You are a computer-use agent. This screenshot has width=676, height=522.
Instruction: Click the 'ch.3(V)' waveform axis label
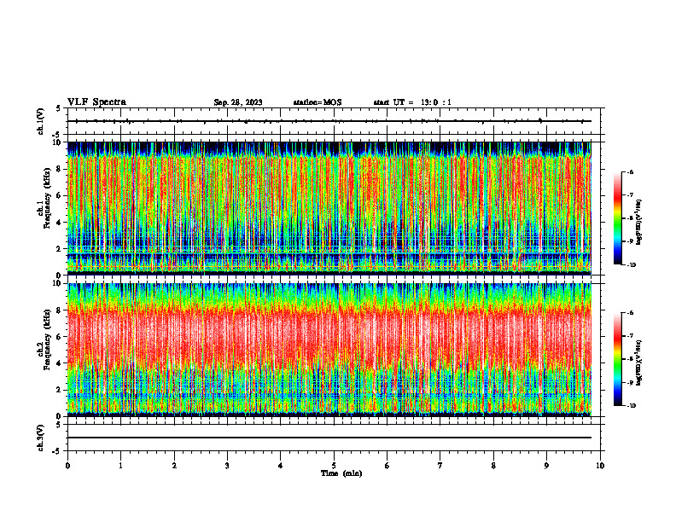click(x=40, y=438)
